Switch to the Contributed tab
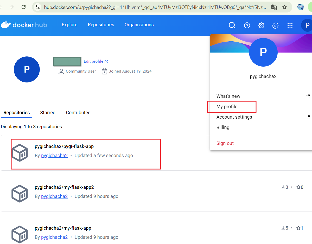The image size is (312, 244). pyautogui.click(x=78, y=113)
